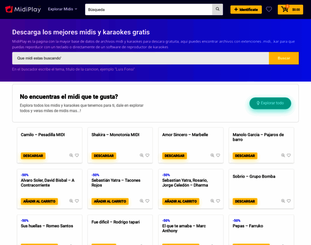This screenshot has width=311, height=245.
Task: Open El que te amaba – Marc Anthony title
Action: 184,228
